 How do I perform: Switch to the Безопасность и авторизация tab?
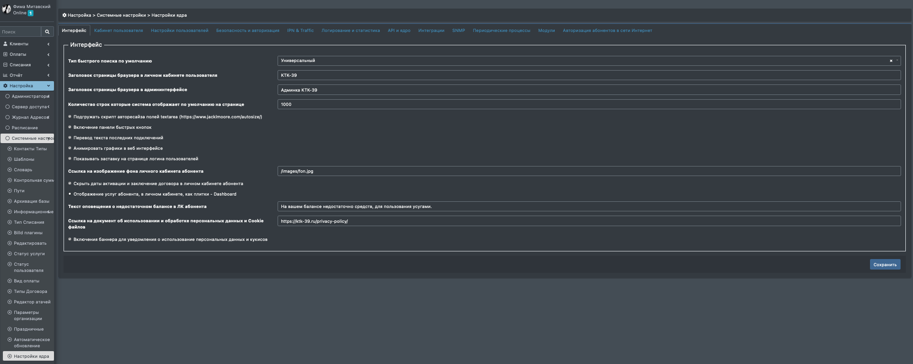[x=247, y=31]
